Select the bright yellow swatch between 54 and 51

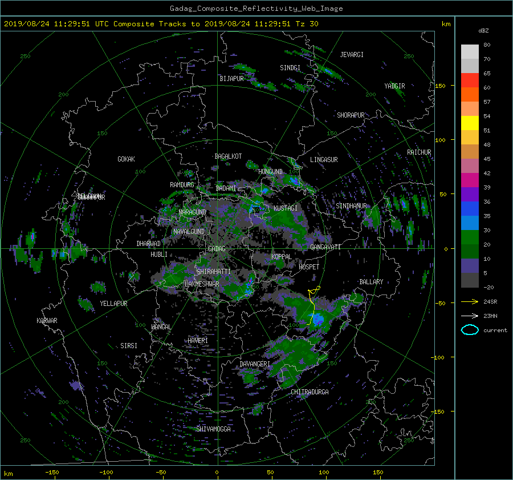point(470,123)
